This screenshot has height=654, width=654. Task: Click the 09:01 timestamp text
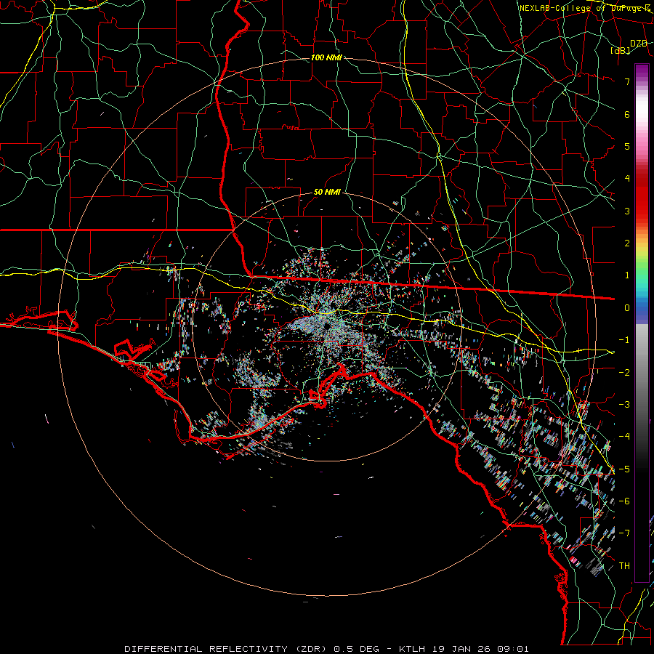click(x=512, y=649)
